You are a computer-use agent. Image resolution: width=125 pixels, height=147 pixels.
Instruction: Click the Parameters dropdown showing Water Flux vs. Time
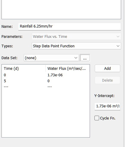[76, 37]
